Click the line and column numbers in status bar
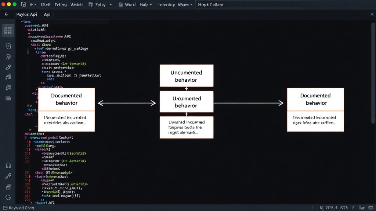This screenshot has height=211, width=376. click(333, 208)
